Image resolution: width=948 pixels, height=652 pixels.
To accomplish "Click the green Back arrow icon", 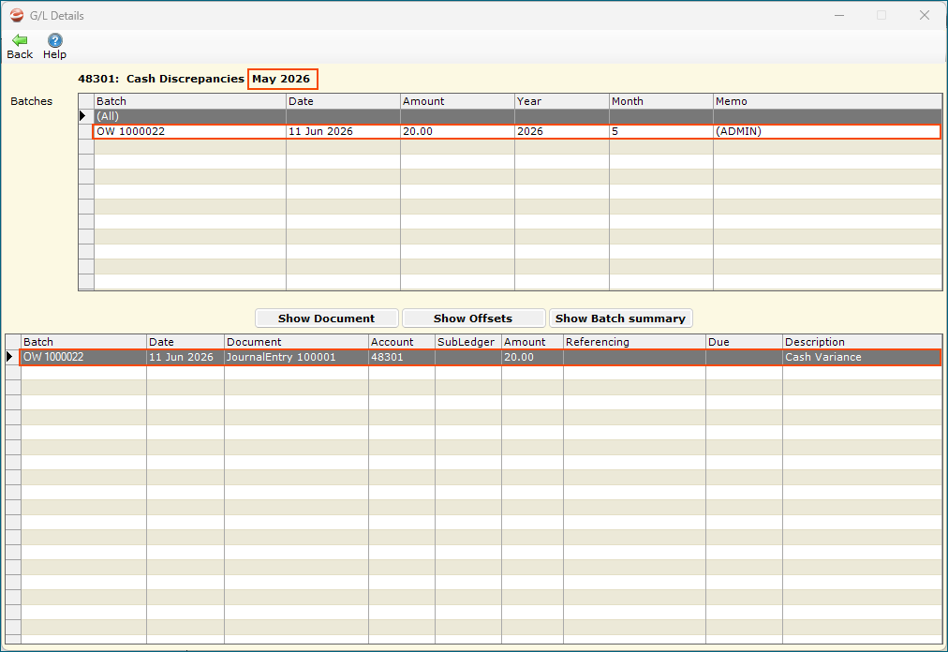I will (x=20, y=40).
